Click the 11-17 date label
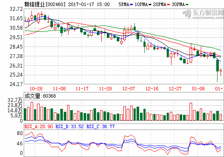224x157 pixels. 82,89
